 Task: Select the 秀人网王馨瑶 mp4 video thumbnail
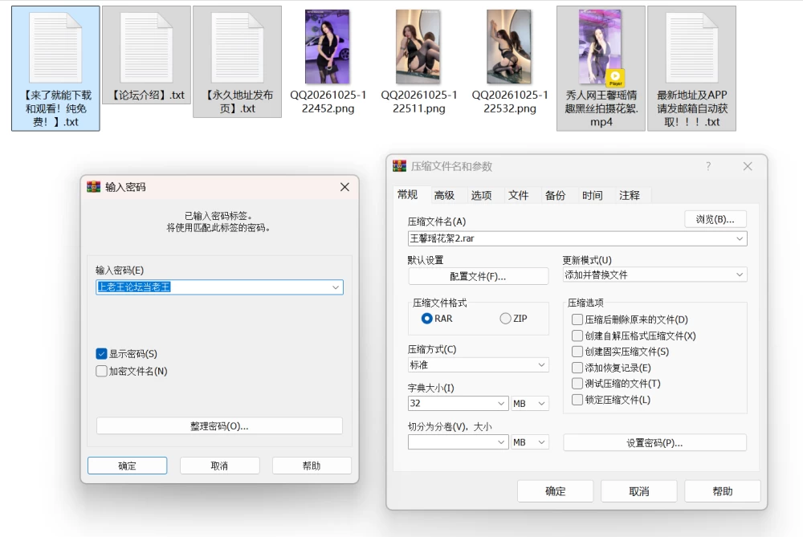(x=600, y=47)
